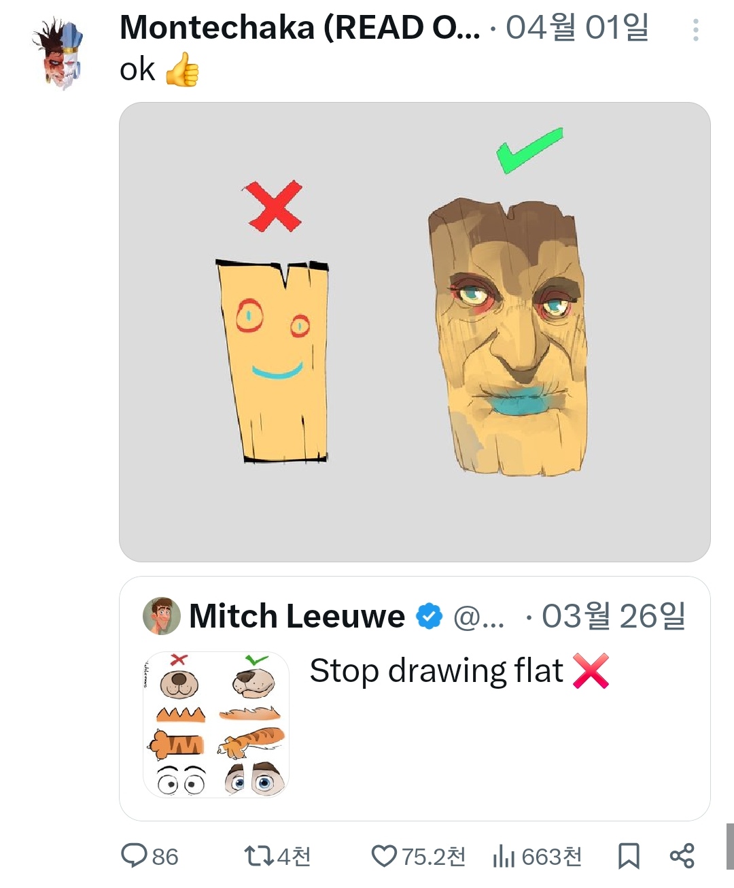
Task: Tap the 03월 26일 quoted tweet date
Action: (613, 616)
